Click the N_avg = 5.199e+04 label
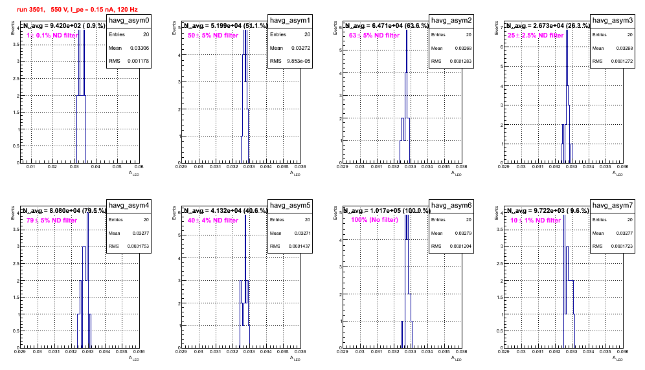This screenshot has width=645, height=370. coord(225,25)
